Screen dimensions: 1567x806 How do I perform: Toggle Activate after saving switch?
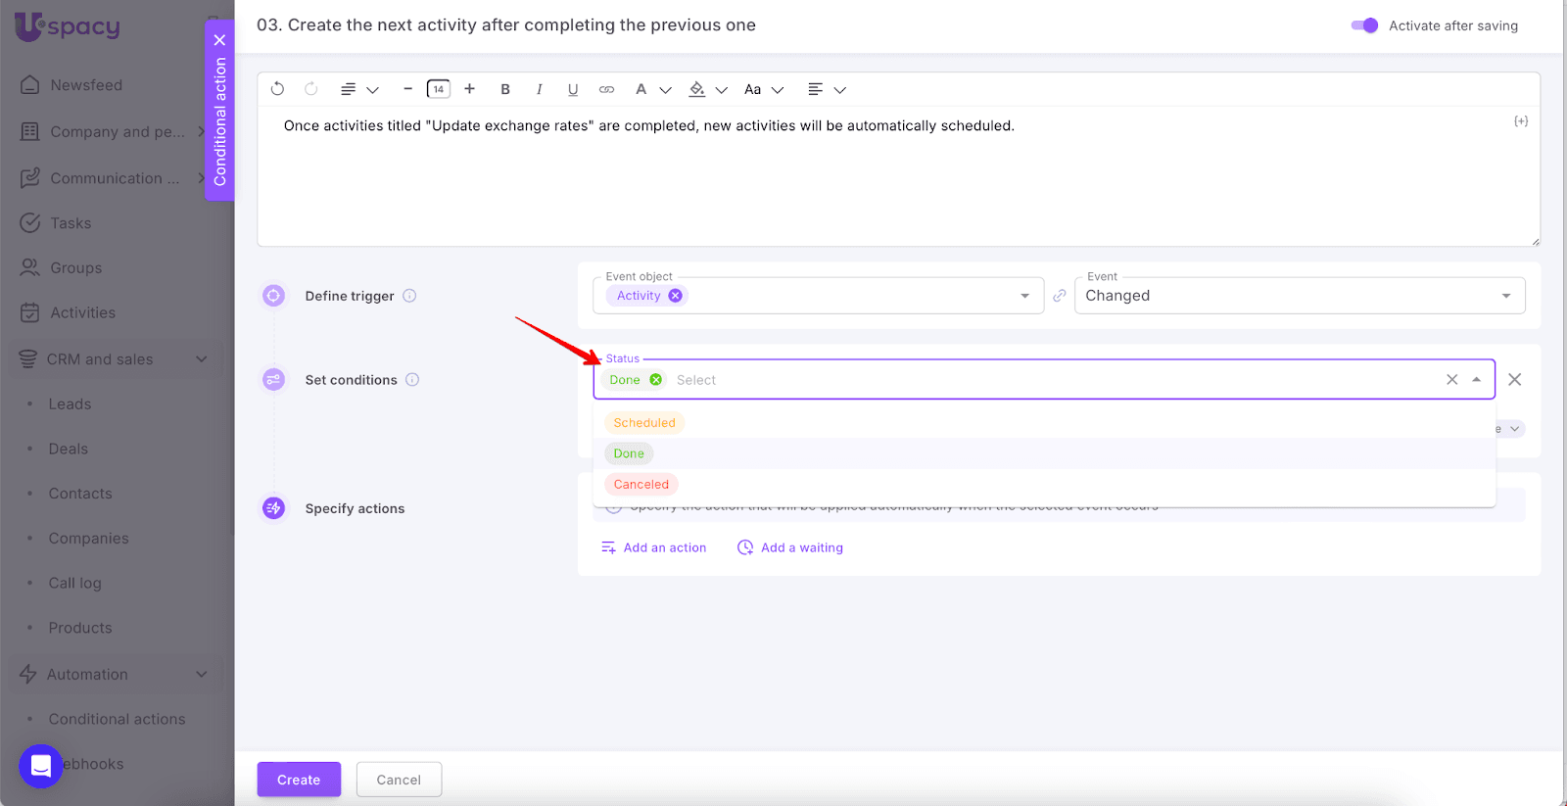pyautogui.click(x=1364, y=25)
